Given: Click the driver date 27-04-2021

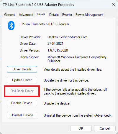Looking at the screenshot, I should coord(55,44).
